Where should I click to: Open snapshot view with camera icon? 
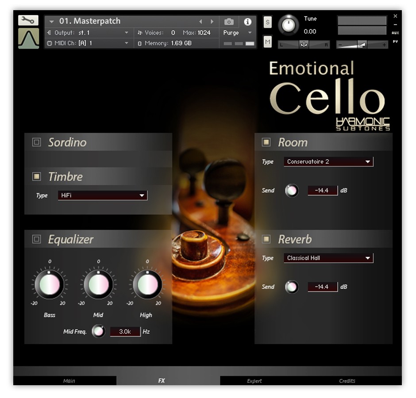(229, 22)
